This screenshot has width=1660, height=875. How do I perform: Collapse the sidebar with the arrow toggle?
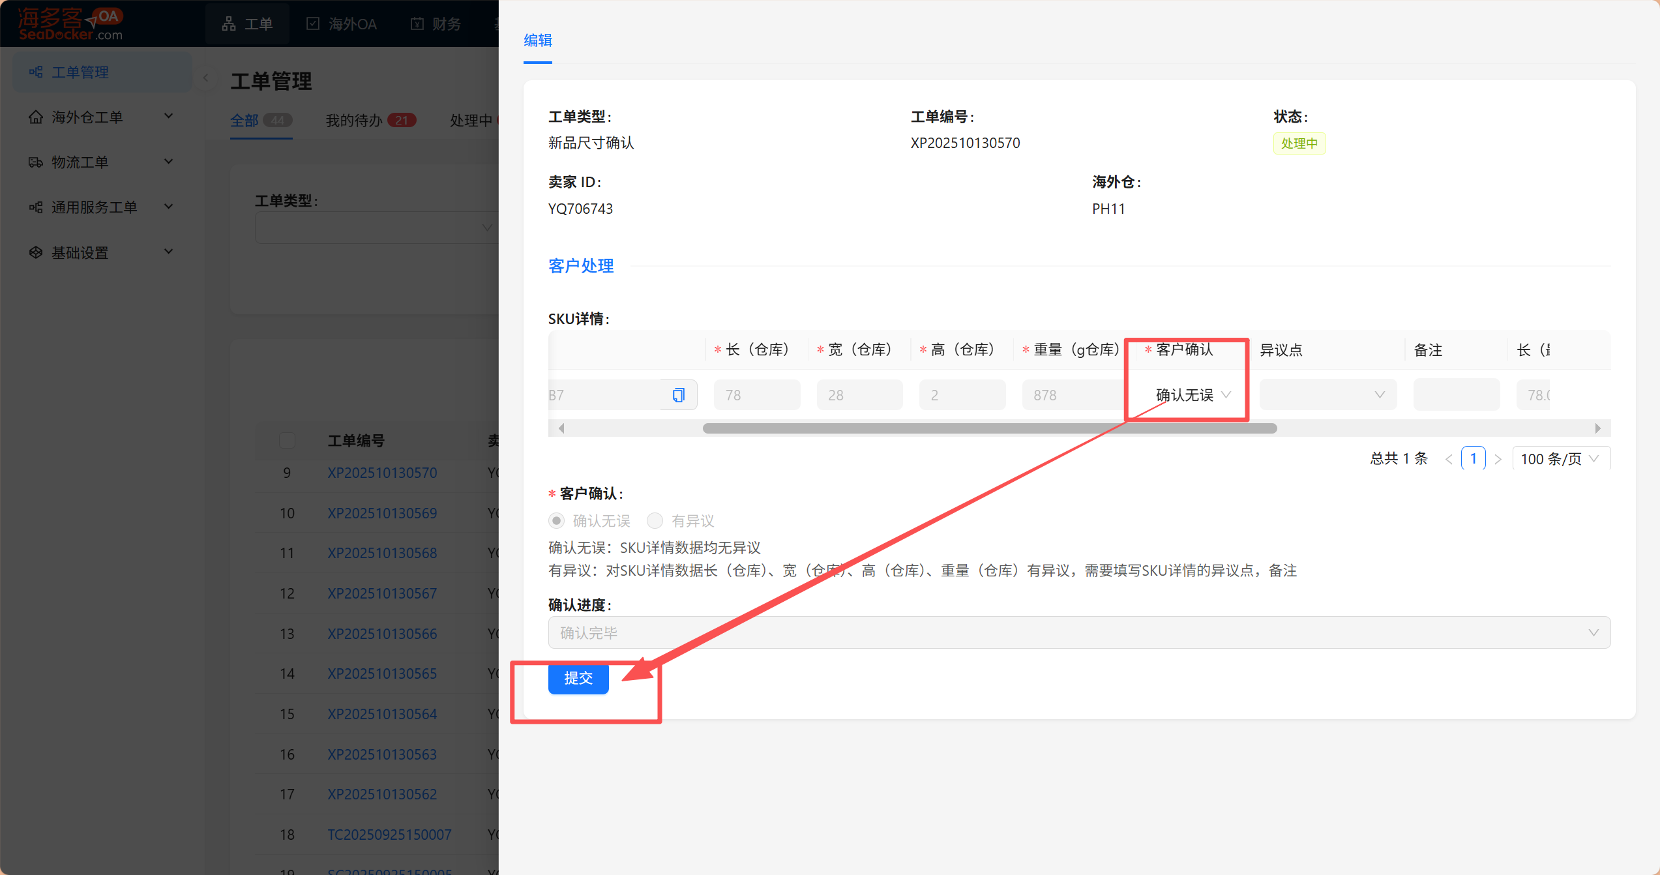pos(205,78)
